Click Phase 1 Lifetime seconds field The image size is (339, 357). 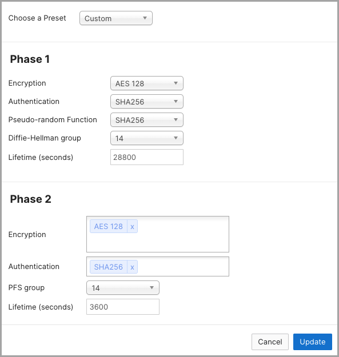pyautogui.click(x=147, y=157)
